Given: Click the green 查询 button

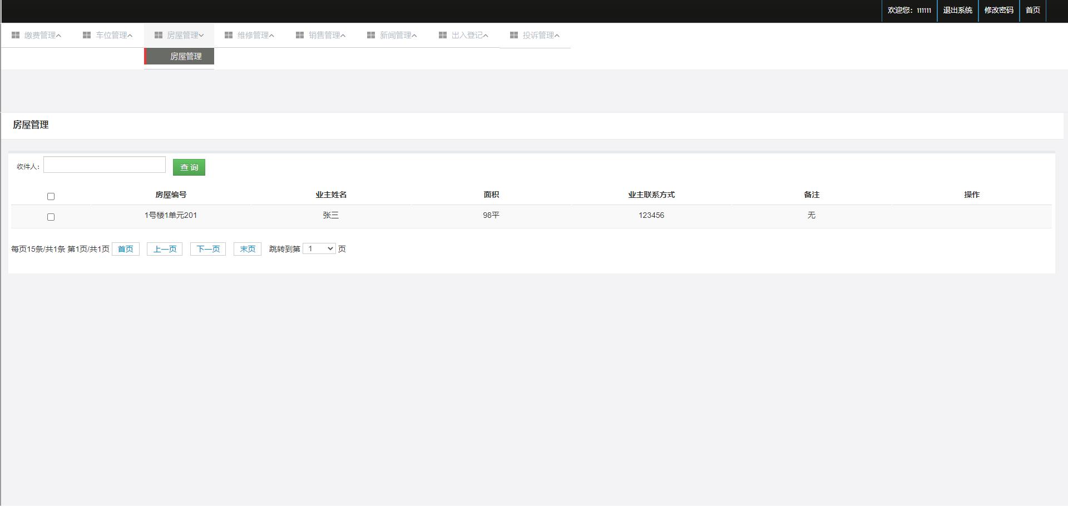Looking at the screenshot, I should click(189, 167).
